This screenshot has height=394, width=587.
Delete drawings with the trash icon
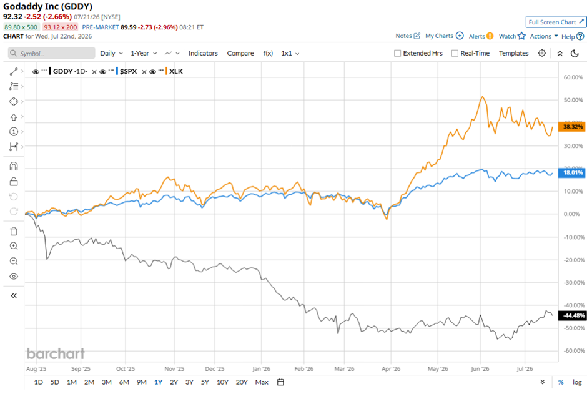(14, 231)
